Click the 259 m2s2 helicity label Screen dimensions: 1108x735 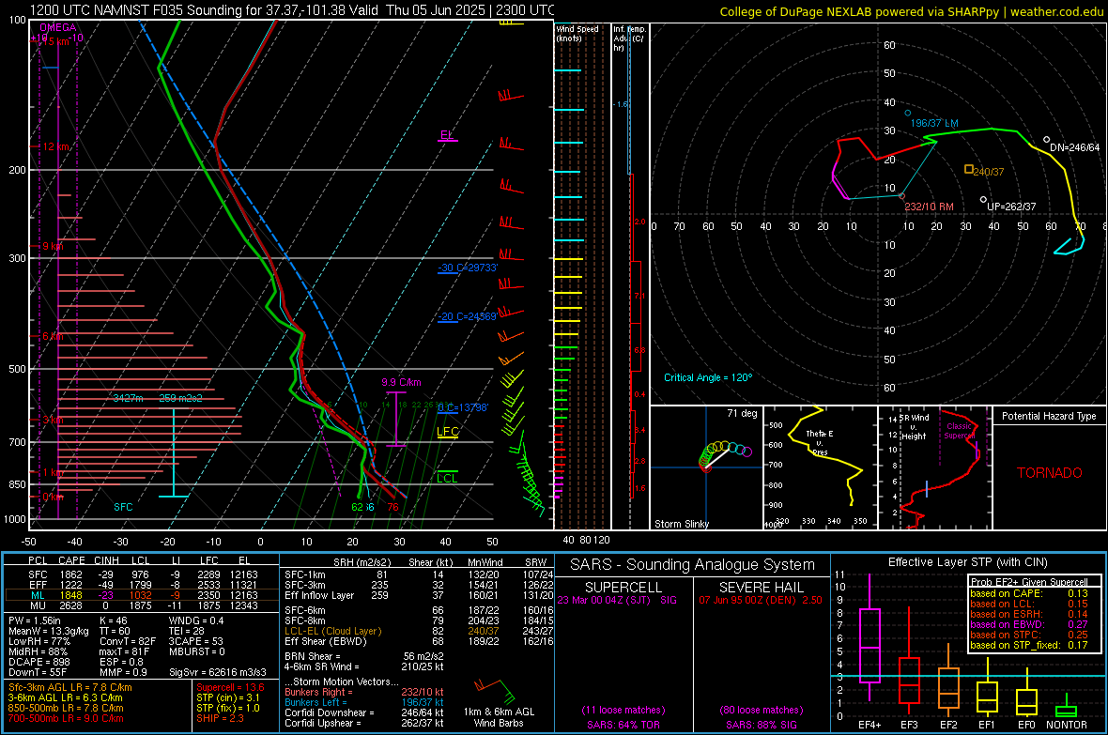(x=181, y=399)
